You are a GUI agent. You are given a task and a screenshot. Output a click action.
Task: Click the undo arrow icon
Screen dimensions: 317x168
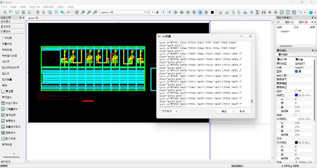(62, 12)
